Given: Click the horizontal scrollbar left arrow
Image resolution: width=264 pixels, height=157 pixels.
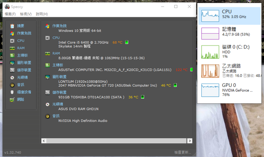Looking at the screenshot, I should [44, 141].
